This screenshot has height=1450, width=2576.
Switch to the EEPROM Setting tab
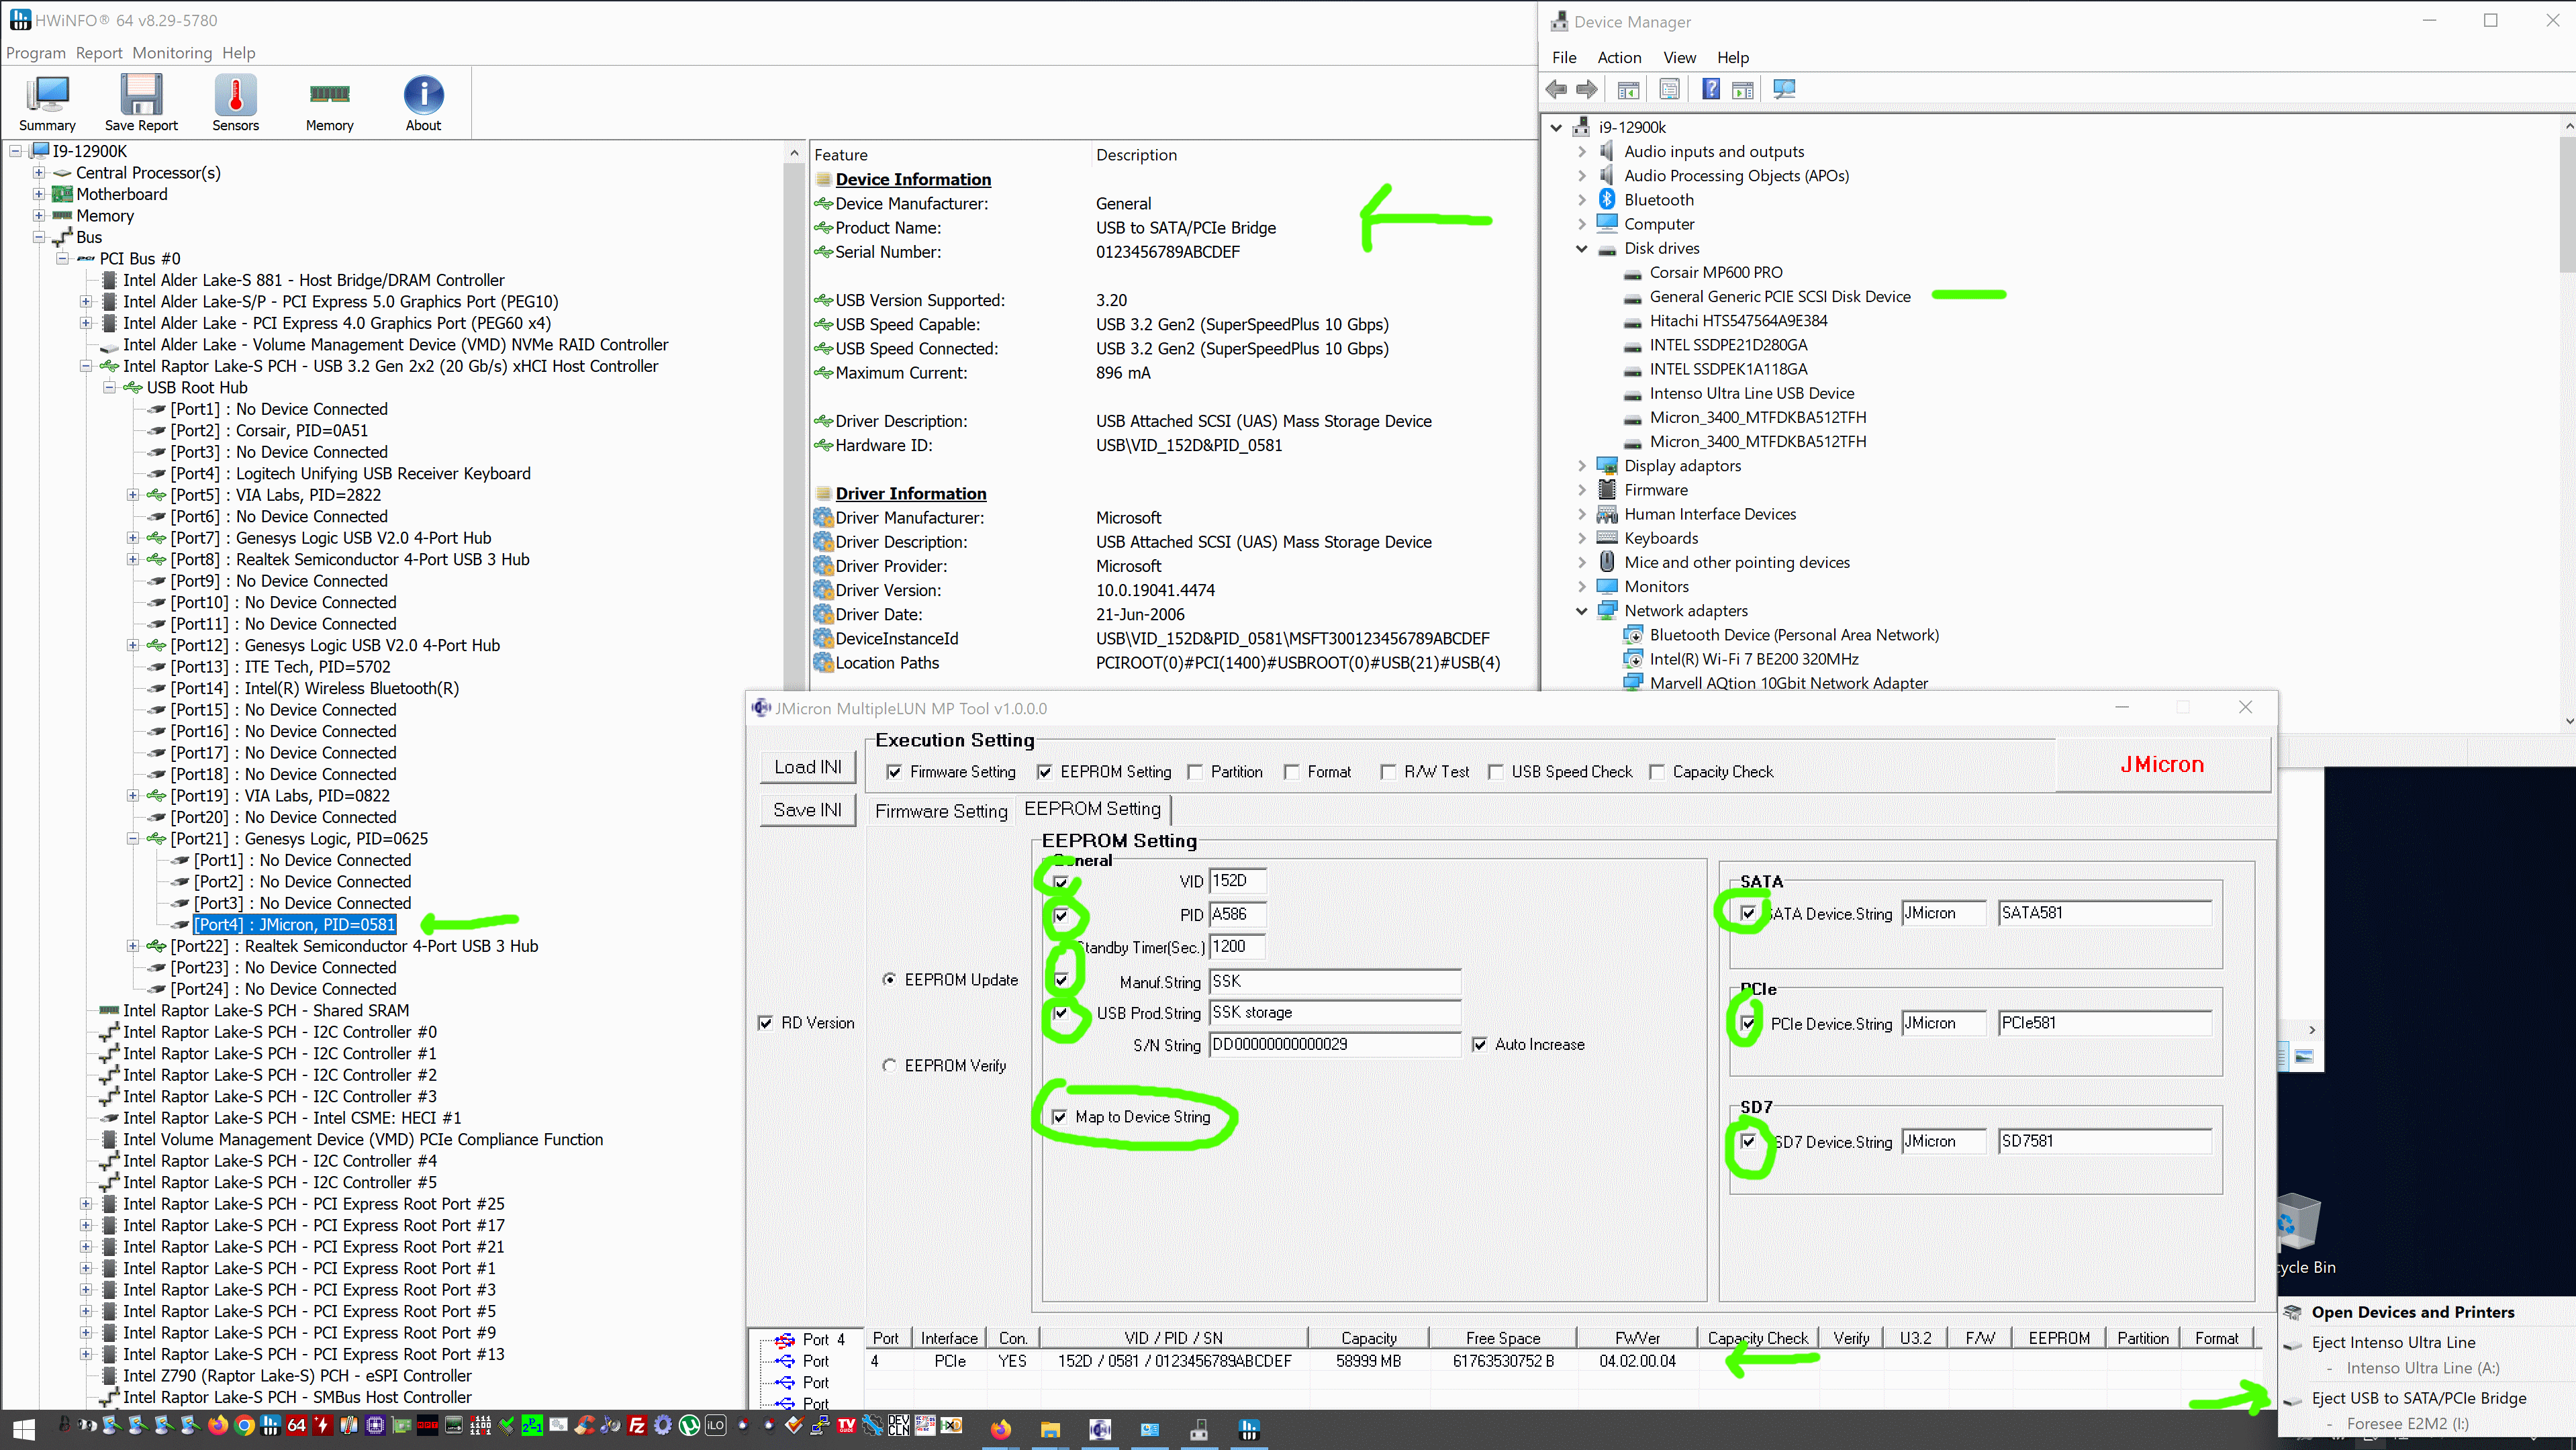(1092, 809)
